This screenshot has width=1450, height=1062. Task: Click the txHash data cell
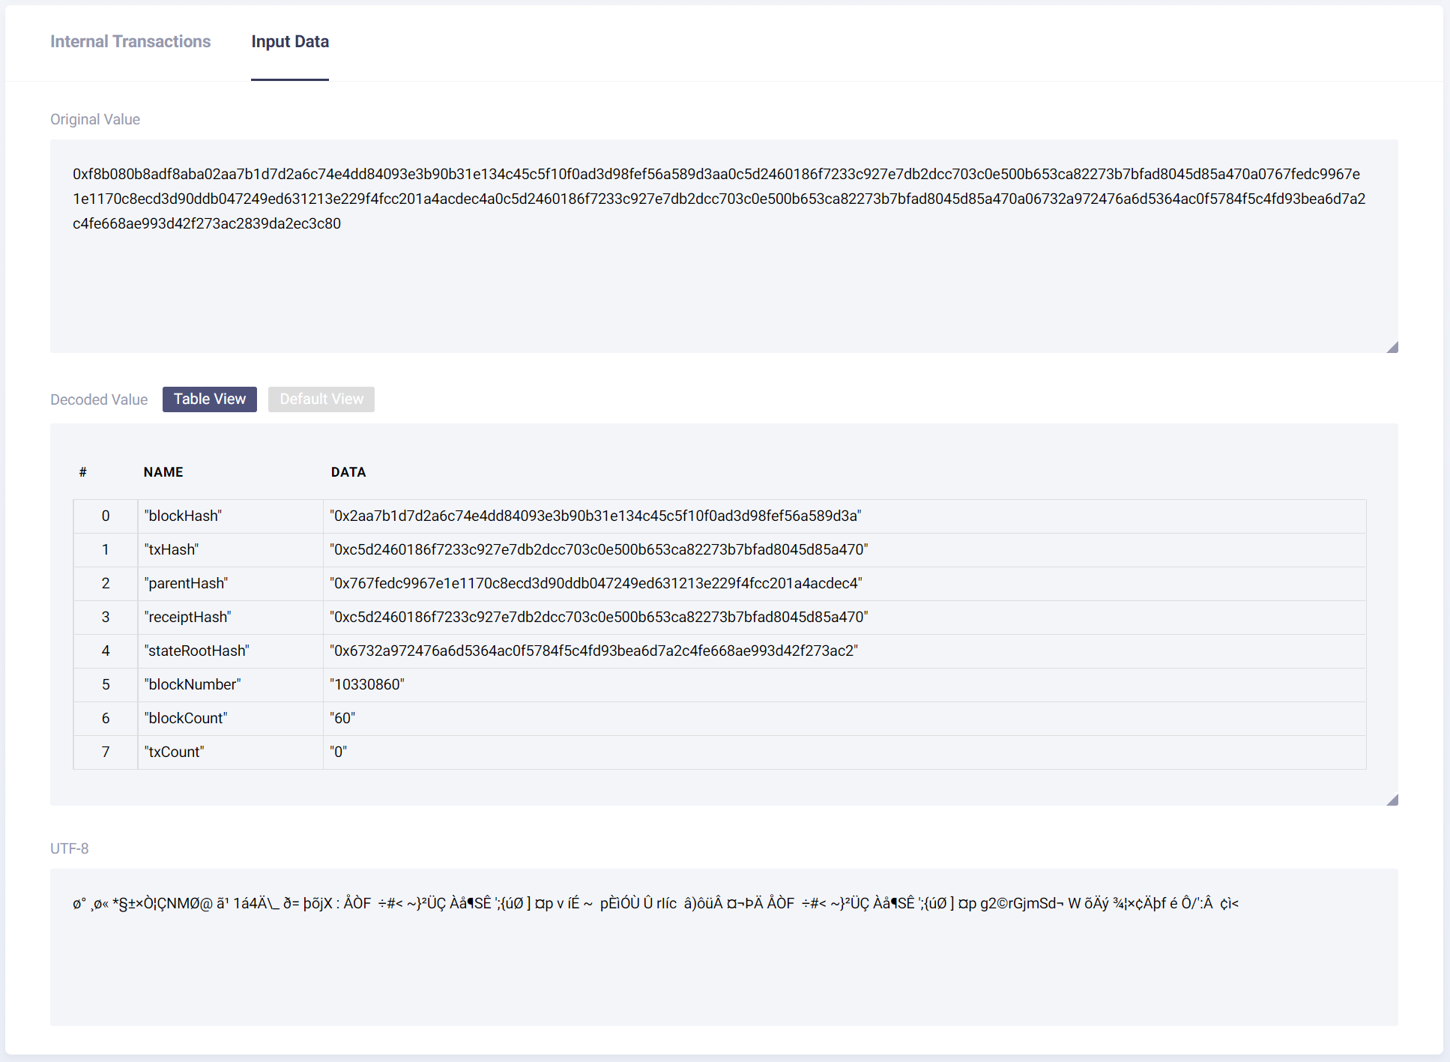pos(599,549)
